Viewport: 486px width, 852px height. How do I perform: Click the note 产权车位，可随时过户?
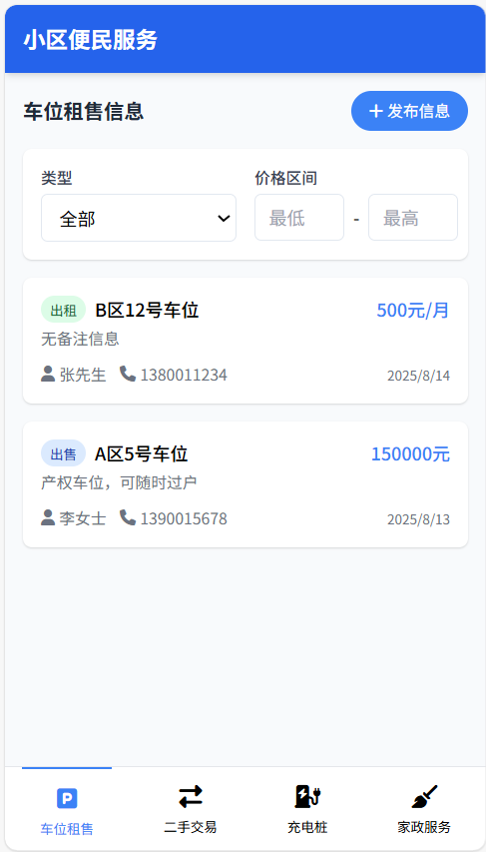(119, 482)
